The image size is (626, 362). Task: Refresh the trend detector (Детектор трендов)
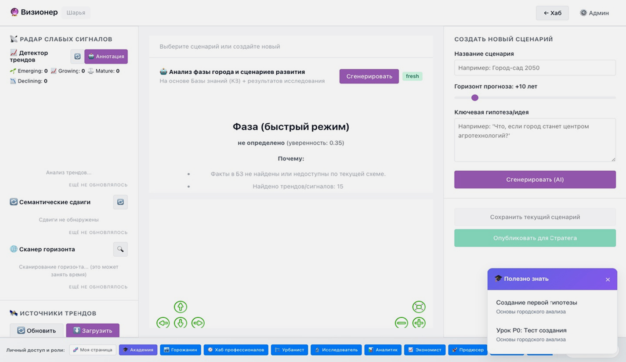(x=77, y=57)
